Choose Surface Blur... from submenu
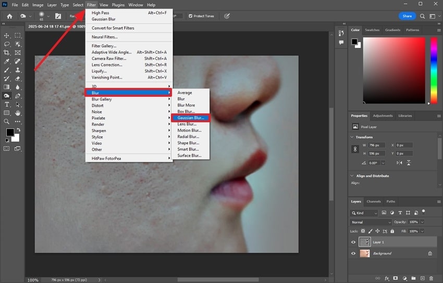Image resolution: width=443 pixels, height=283 pixels. point(191,156)
